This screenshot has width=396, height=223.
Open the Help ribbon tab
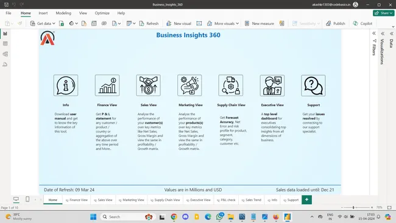click(121, 13)
